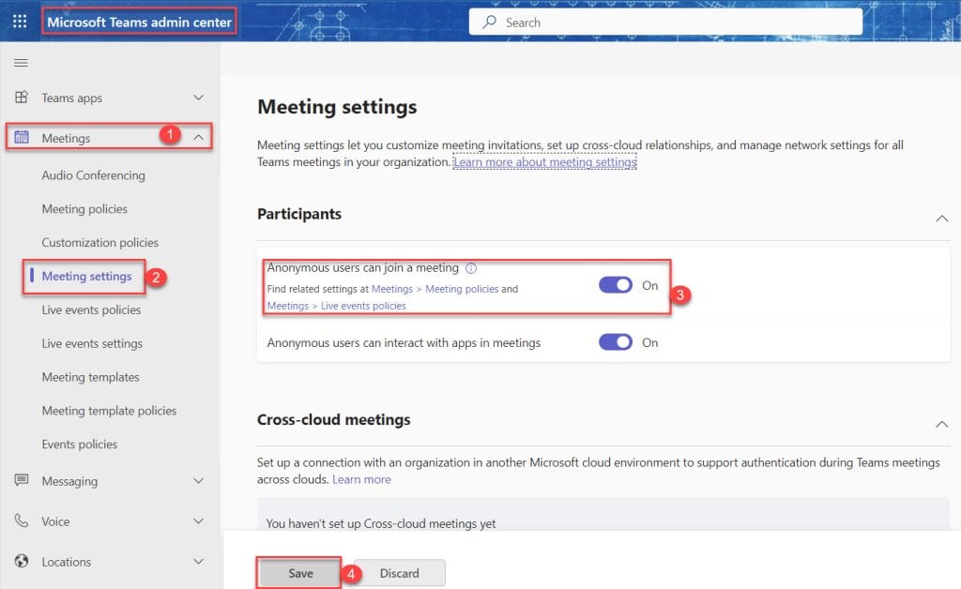Click the Participants section heading
The width and height of the screenshot is (961, 589).
coord(299,214)
